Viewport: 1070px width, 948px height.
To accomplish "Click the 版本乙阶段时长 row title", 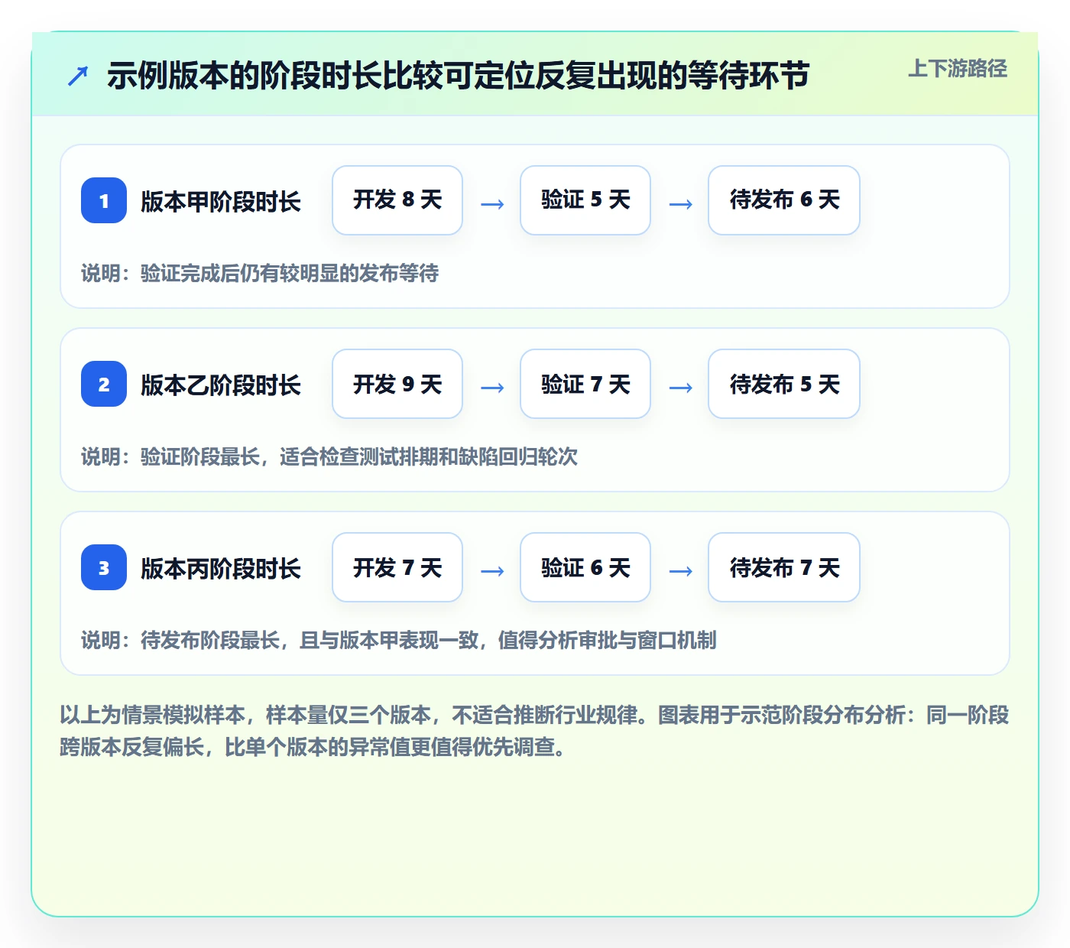I will (221, 385).
